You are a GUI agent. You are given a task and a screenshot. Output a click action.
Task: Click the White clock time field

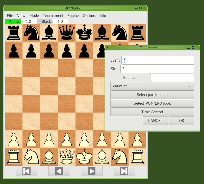[29, 22]
